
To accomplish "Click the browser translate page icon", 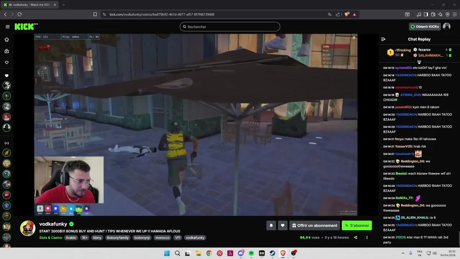I will tap(330, 14).
